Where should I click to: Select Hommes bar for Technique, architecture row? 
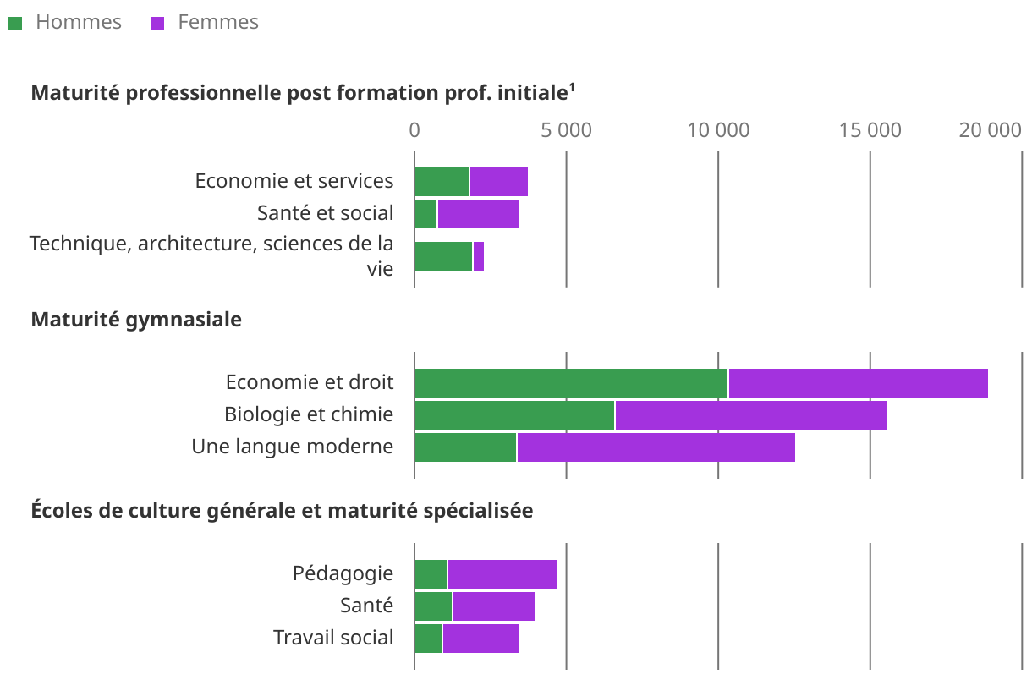[443, 256]
